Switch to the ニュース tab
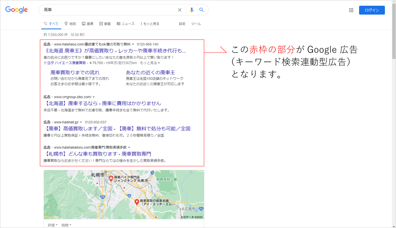This screenshot has height=228, width=396. (x=126, y=24)
